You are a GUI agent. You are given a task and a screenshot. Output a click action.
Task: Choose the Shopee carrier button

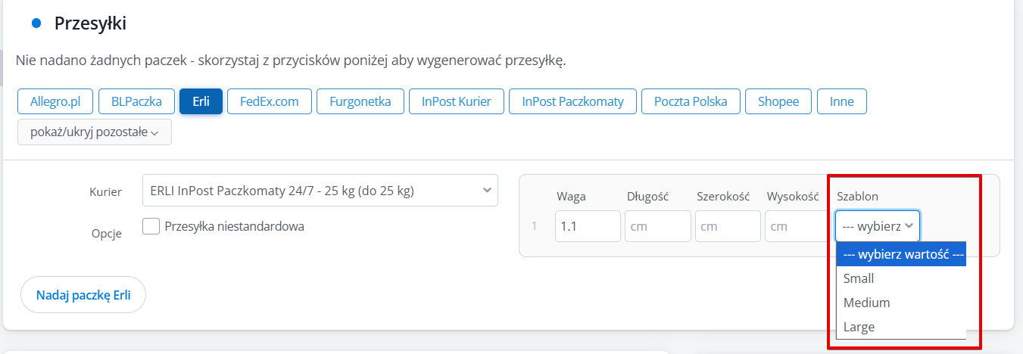pyautogui.click(x=778, y=101)
